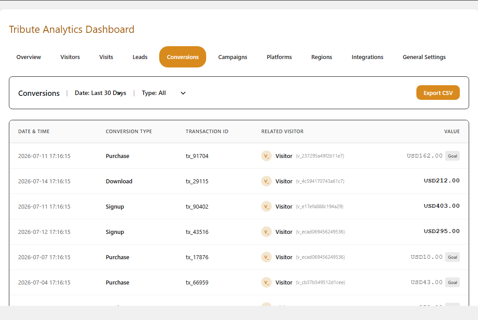478x320 pixels.
Task: Open the Type: All filter dropdown
Action: point(164,93)
